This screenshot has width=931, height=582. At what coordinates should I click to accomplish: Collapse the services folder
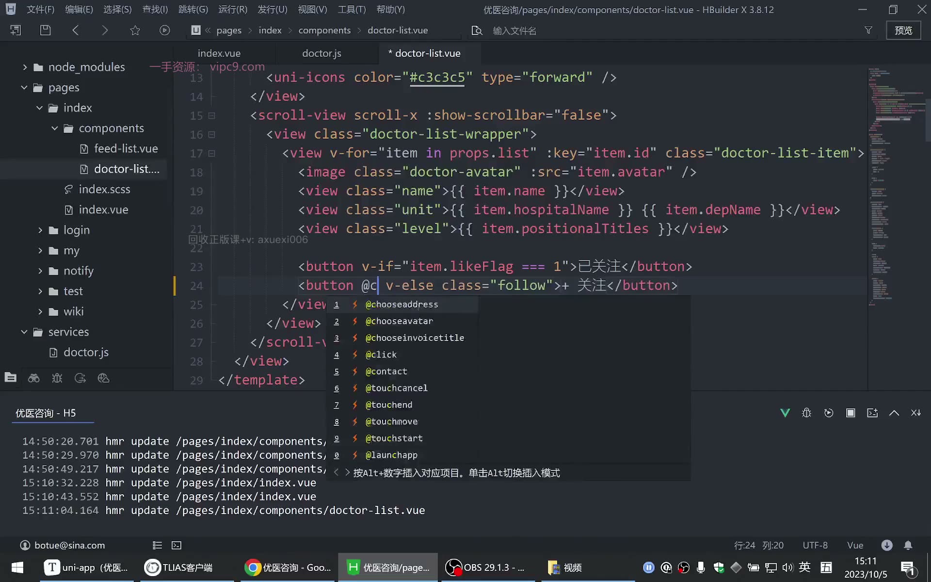pyautogui.click(x=24, y=332)
